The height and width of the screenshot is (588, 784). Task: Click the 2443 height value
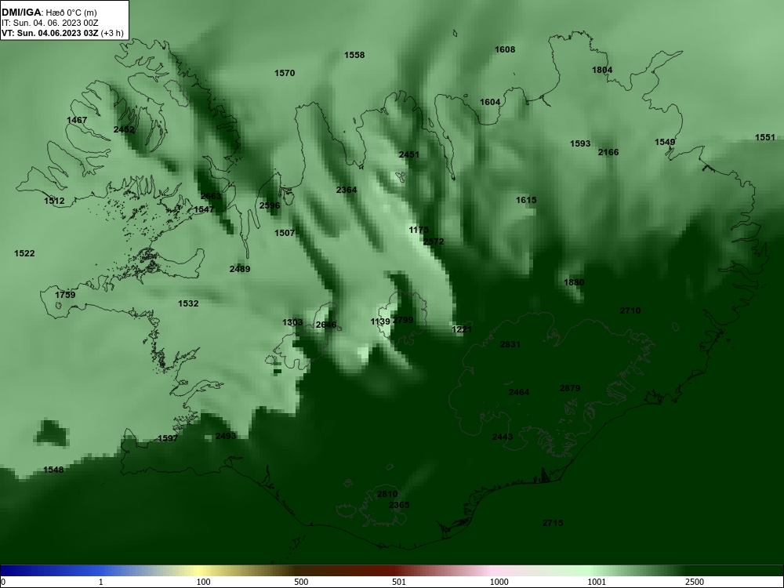(503, 437)
